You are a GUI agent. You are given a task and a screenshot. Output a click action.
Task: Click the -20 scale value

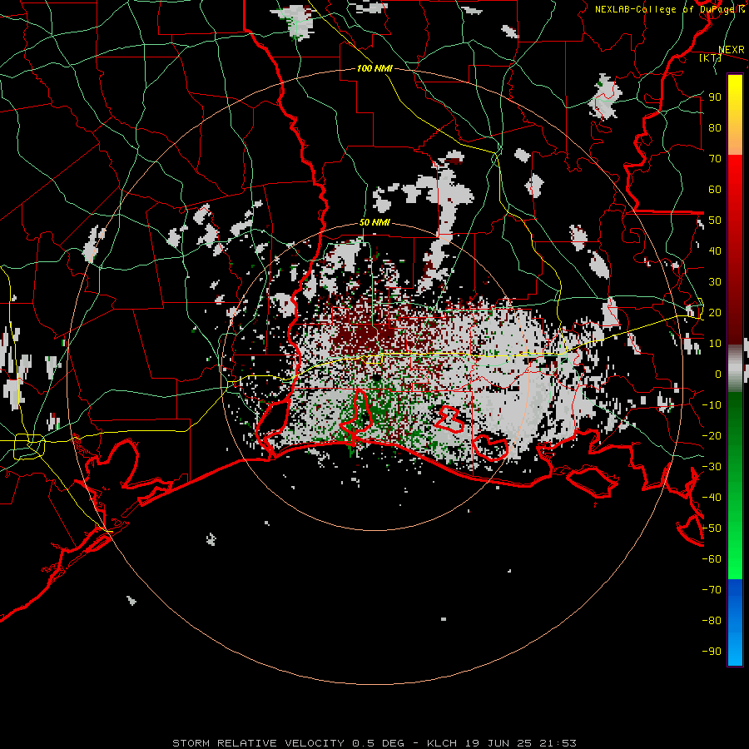[x=712, y=436]
